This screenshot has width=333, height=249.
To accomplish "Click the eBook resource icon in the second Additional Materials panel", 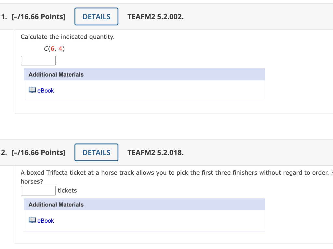I will (x=32, y=220).
